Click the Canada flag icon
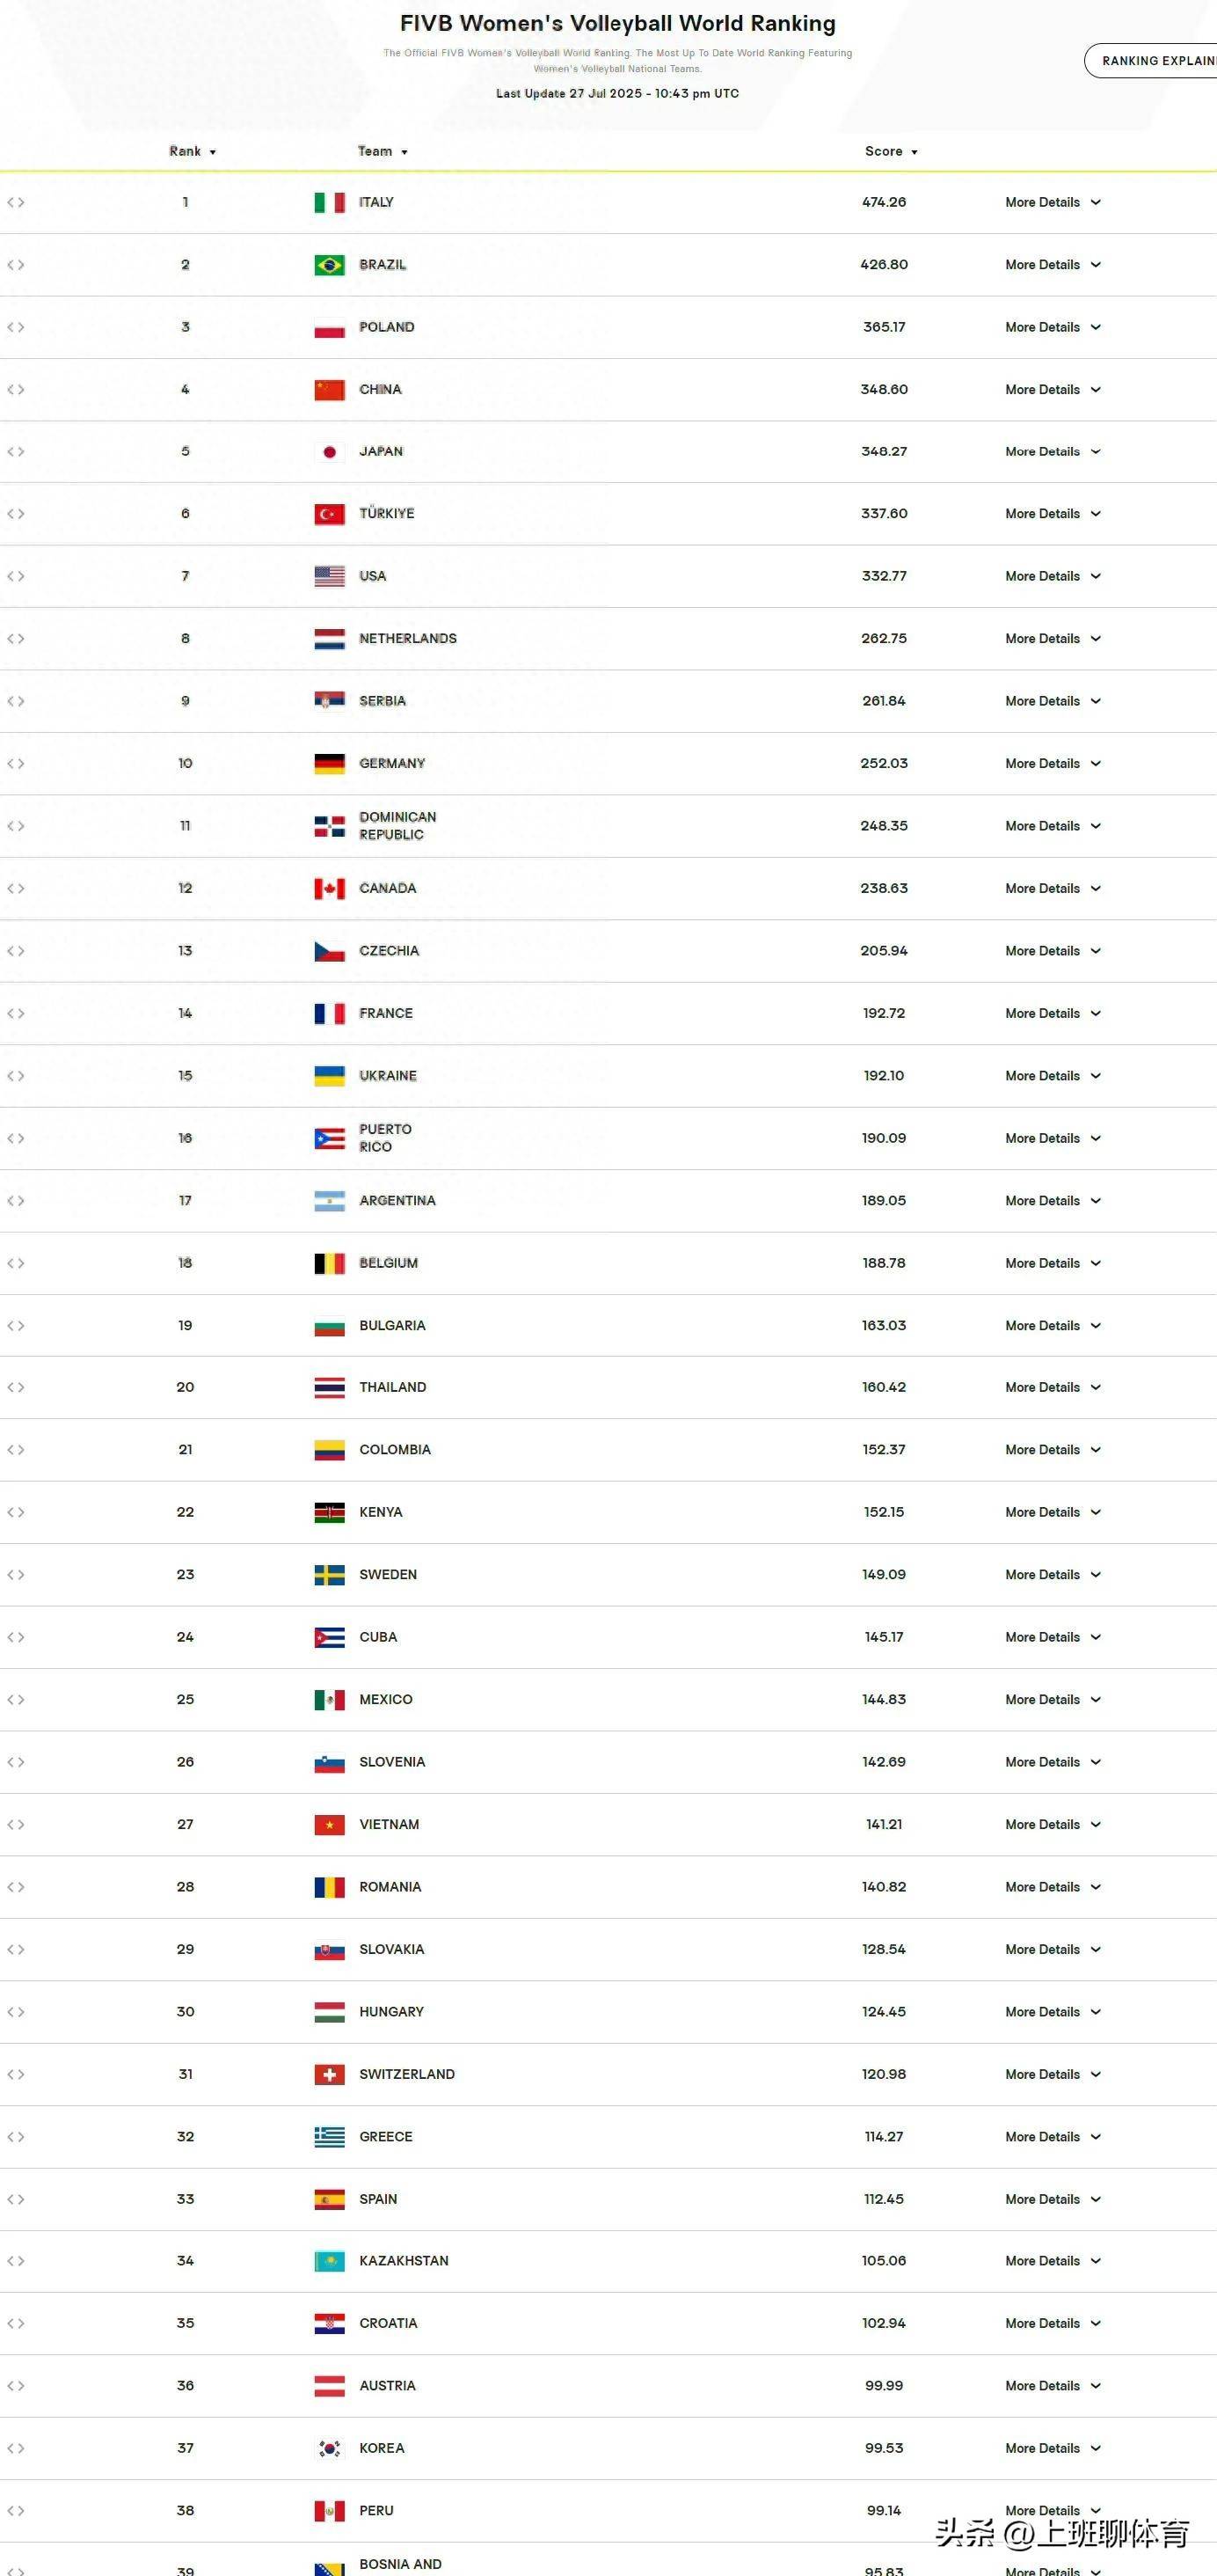 click(x=329, y=888)
